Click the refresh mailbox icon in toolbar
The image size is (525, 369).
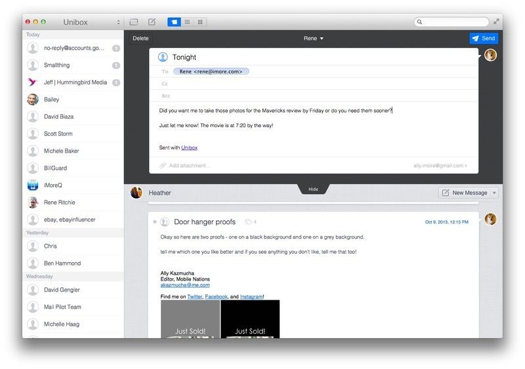134,22
